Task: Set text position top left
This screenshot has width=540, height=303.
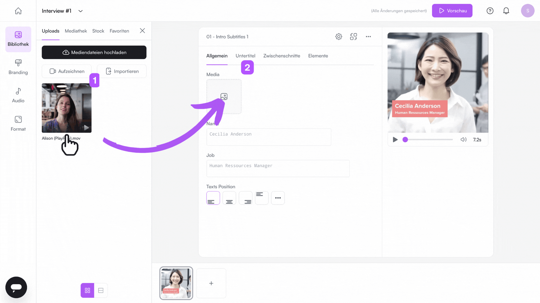Action: pyautogui.click(x=262, y=198)
